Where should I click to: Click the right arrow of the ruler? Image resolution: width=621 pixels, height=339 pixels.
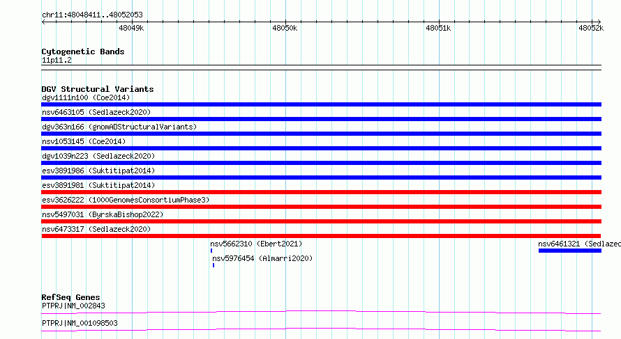coord(599,22)
